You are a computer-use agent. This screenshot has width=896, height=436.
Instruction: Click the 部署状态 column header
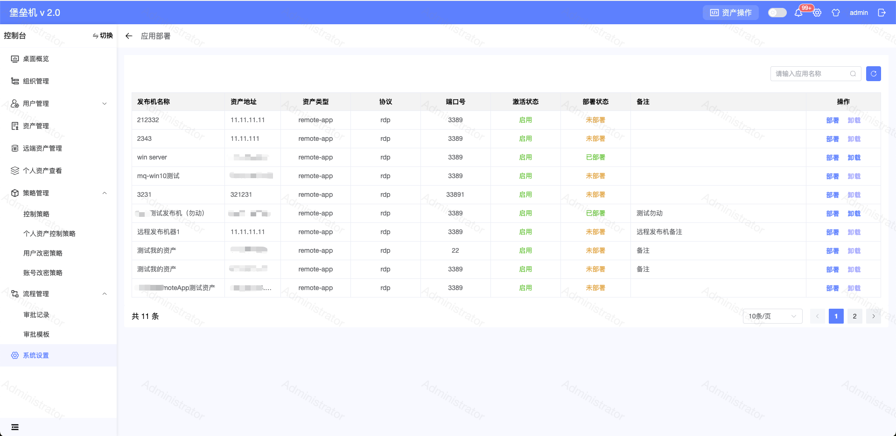(x=595, y=102)
